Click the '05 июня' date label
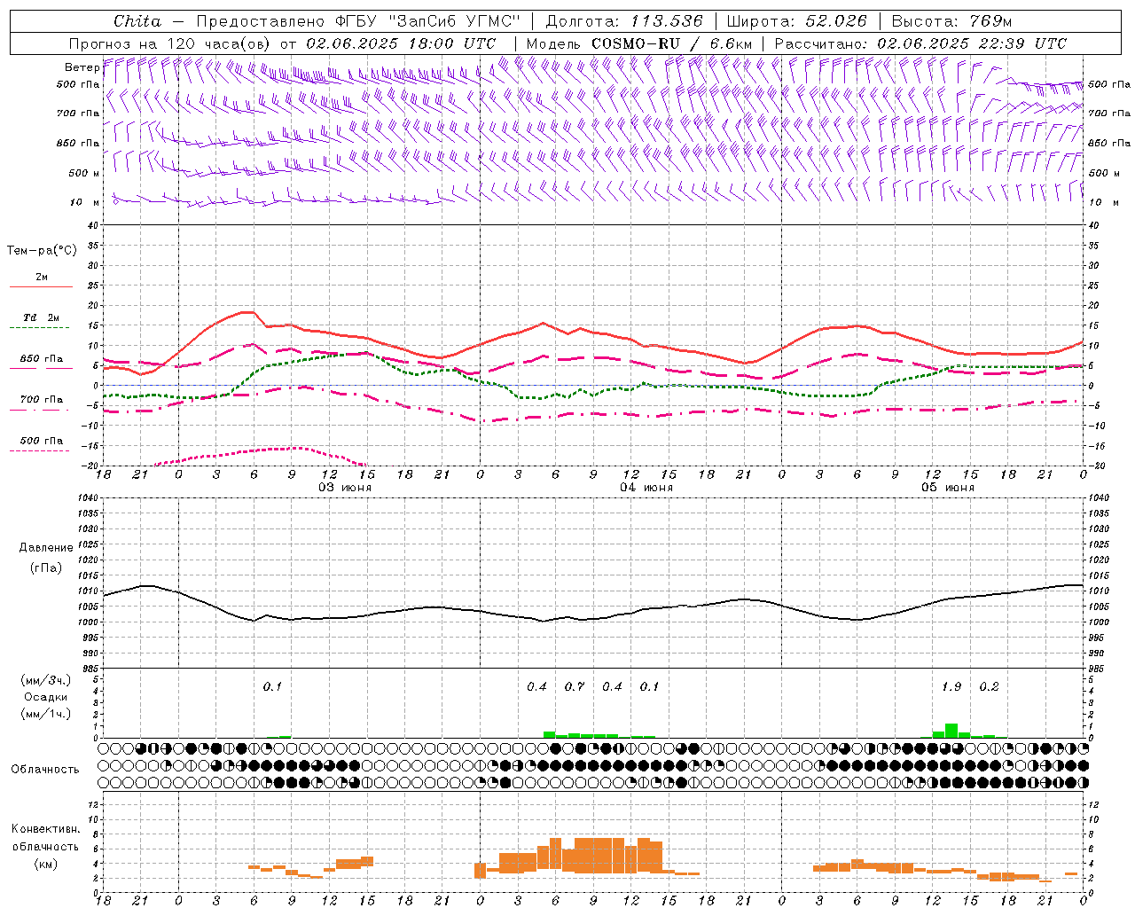1135x908 pixels. tap(948, 488)
